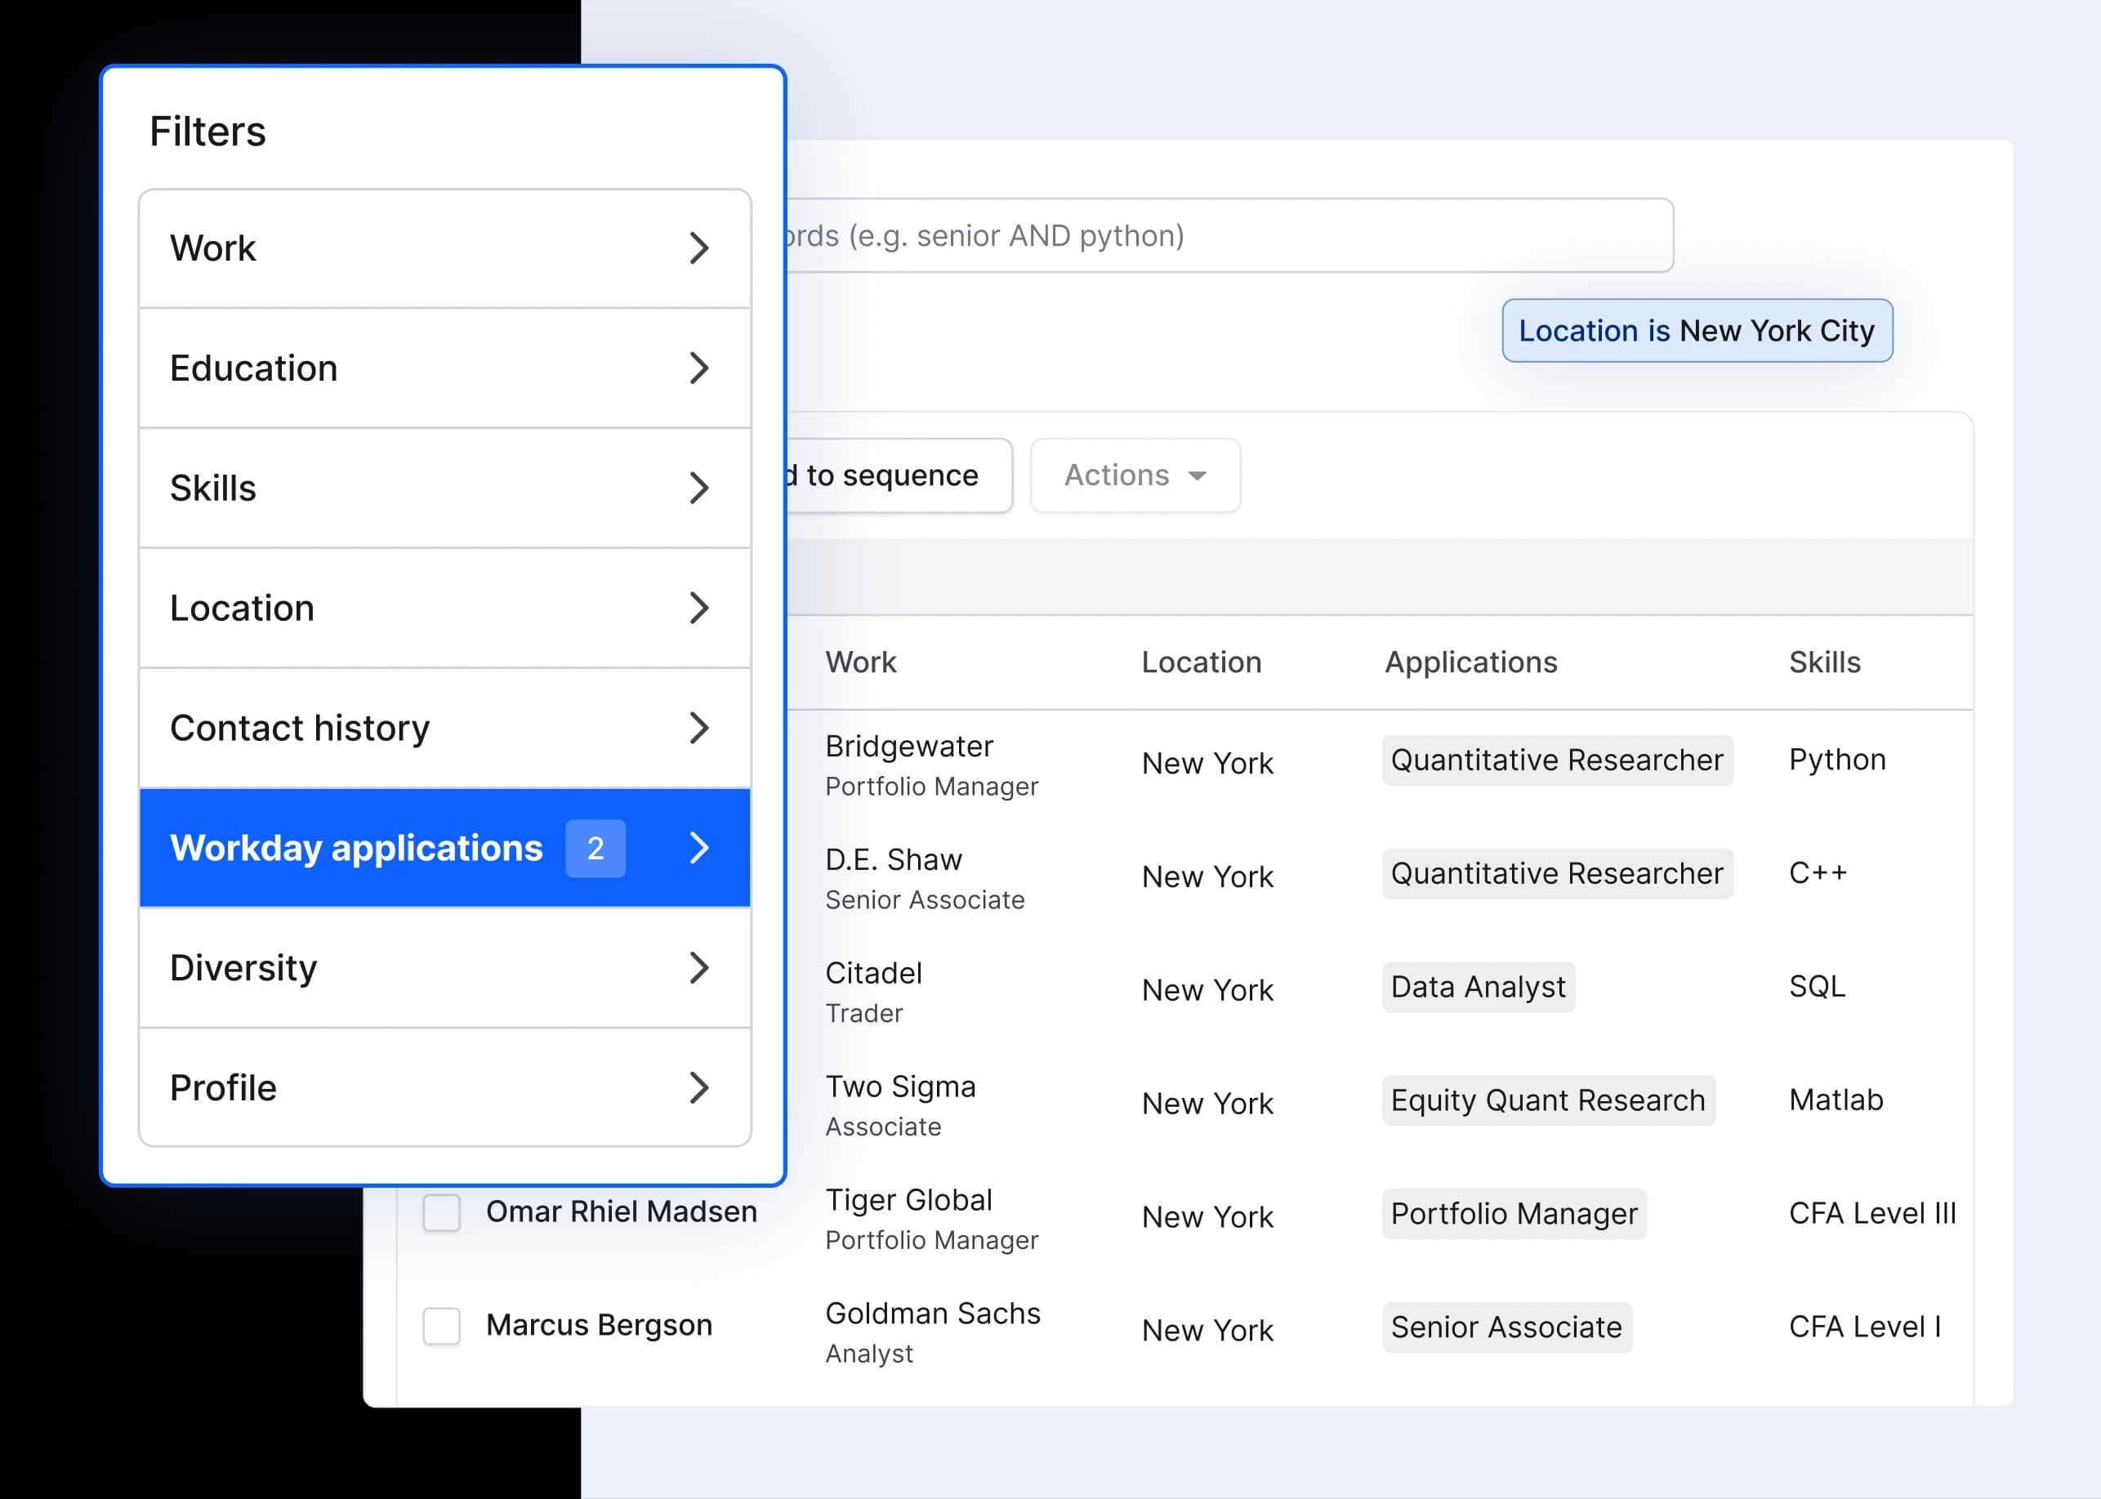This screenshot has height=1499, width=2101.
Task: Click the Equity Quant Research application tag
Action: coord(1547,1100)
